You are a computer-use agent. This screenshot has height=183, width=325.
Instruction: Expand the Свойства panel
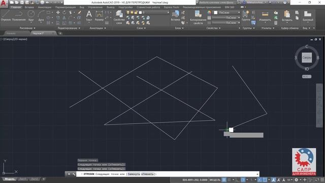point(213,28)
